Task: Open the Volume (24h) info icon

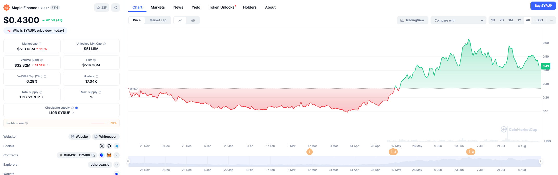Action: pyautogui.click(x=42, y=60)
